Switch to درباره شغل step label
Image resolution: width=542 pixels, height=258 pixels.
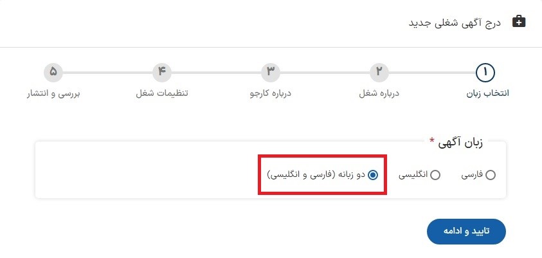click(x=379, y=94)
